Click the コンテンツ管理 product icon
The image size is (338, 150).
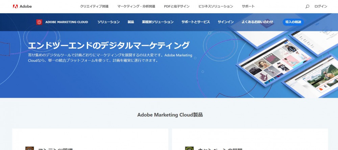click(30, 148)
